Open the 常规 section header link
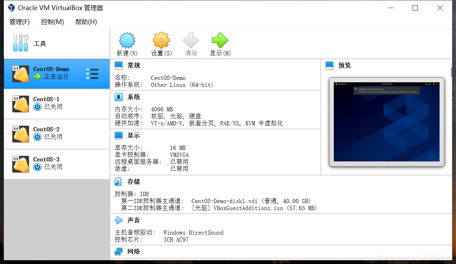The image size is (456, 264). pos(134,65)
